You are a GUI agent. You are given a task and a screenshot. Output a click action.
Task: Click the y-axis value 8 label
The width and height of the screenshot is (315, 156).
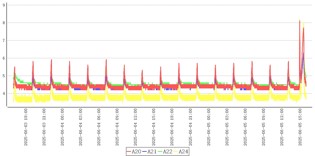[4, 23]
